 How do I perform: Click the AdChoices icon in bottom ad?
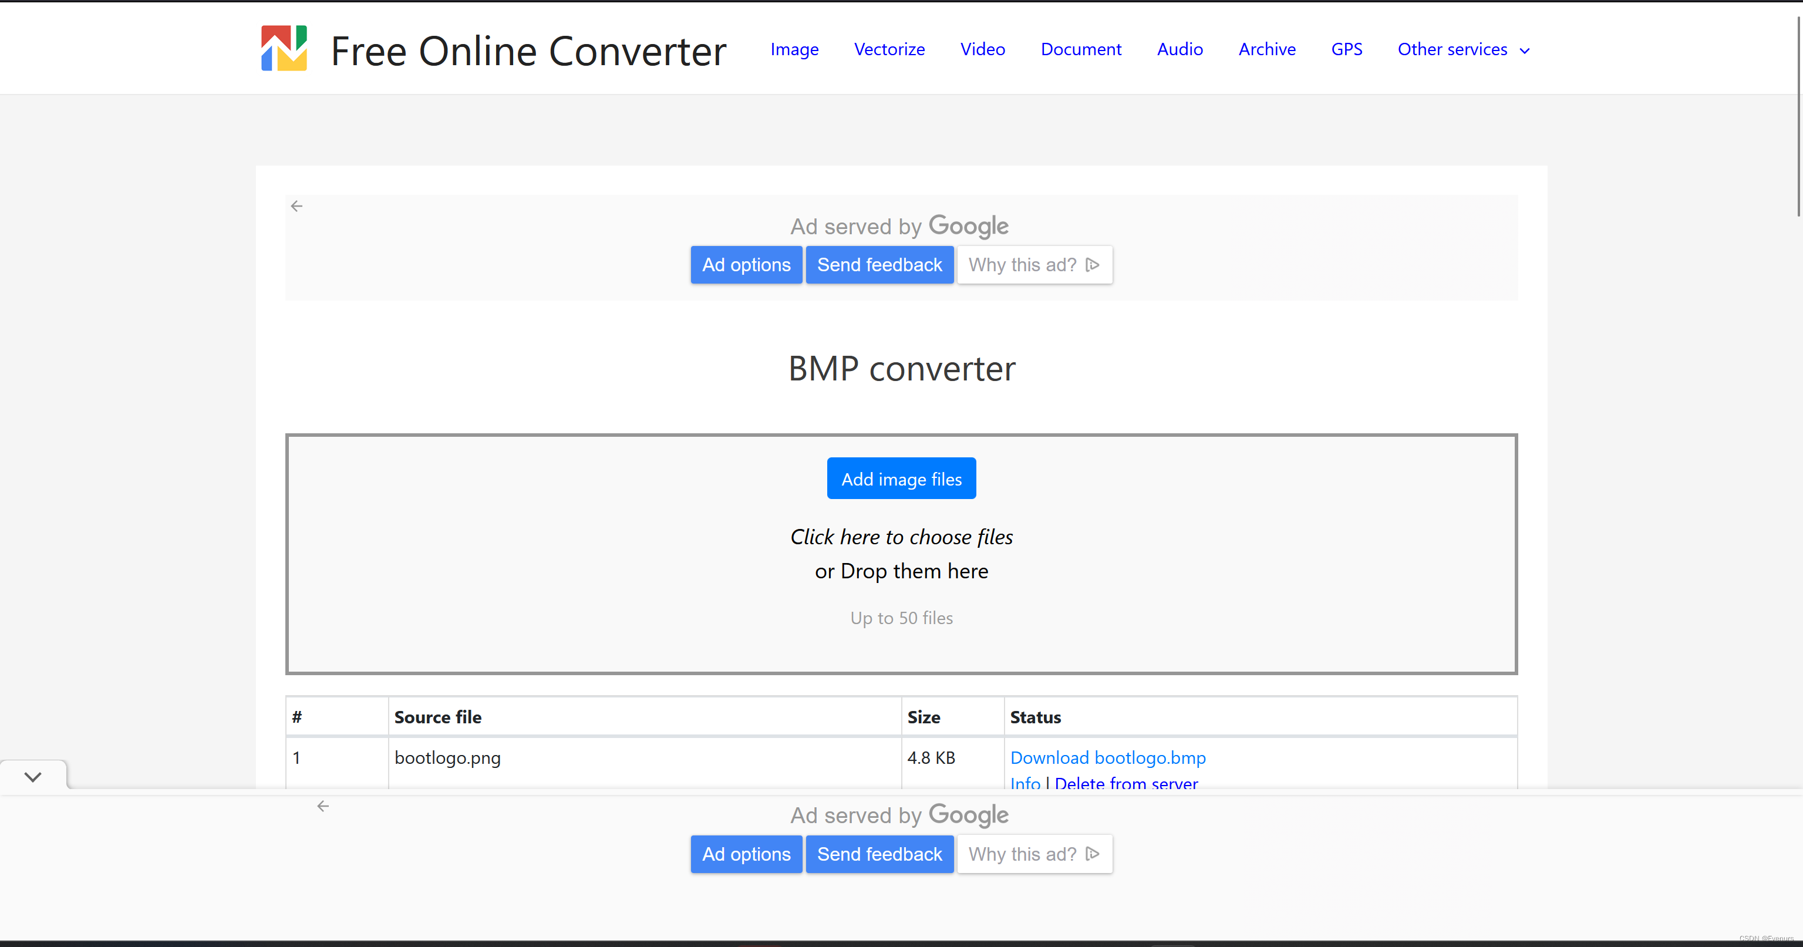[1093, 854]
